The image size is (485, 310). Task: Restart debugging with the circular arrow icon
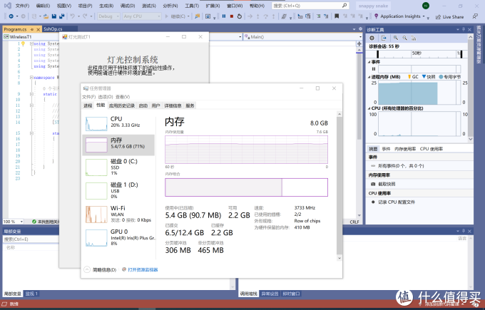pos(240,16)
